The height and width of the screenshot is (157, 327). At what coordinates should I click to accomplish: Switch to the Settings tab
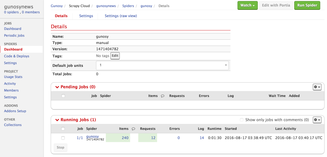pos(86,16)
